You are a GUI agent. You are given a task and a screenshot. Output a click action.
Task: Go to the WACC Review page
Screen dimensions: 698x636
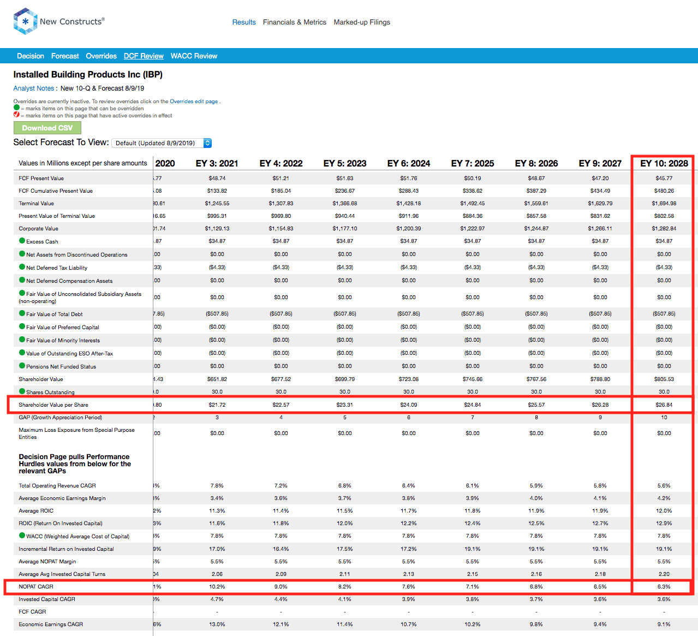194,56
